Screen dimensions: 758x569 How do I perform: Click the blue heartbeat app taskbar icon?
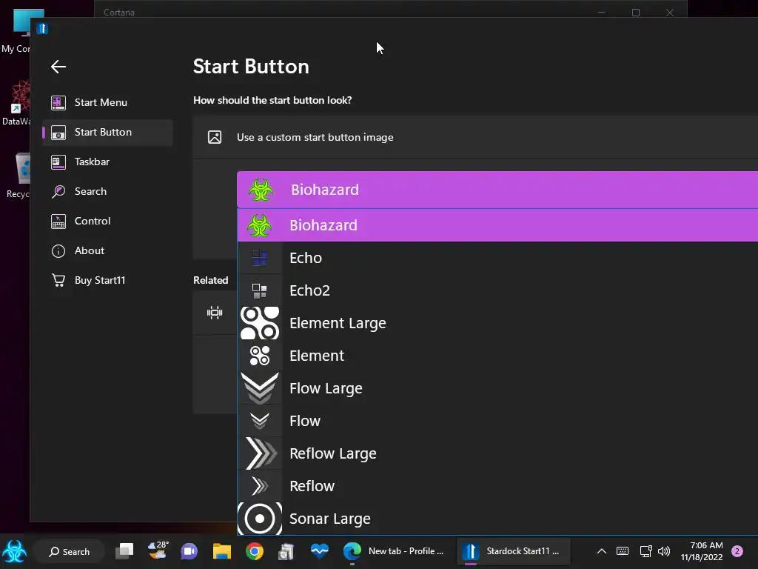point(320,550)
